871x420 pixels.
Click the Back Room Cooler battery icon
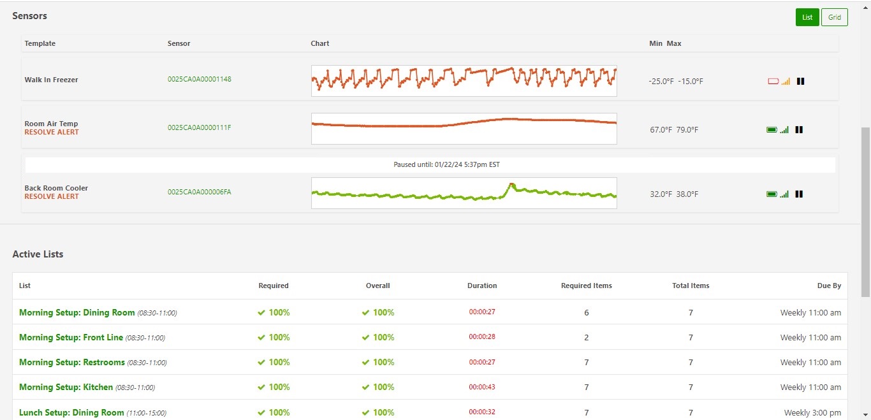pyautogui.click(x=772, y=194)
